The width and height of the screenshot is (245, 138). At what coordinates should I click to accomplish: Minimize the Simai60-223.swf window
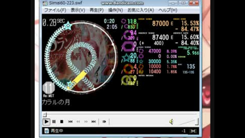tap(173, 3)
